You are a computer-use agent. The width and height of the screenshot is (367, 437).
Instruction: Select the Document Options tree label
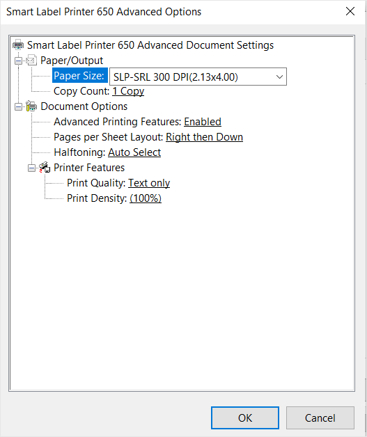(x=84, y=106)
